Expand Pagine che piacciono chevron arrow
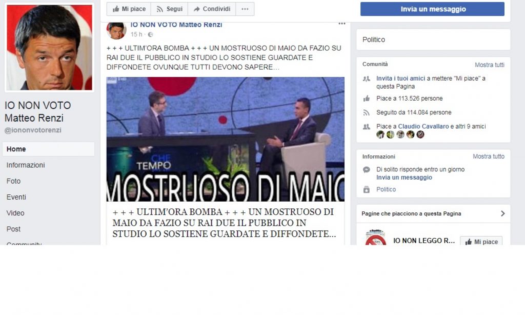The height and width of the screenshot is (315, 525). [502, 213]
